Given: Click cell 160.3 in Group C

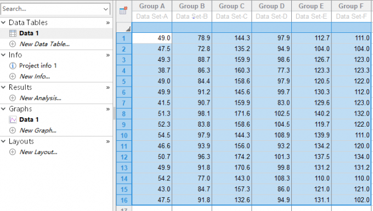Looking at the screenshot, I should click(231, 71).
